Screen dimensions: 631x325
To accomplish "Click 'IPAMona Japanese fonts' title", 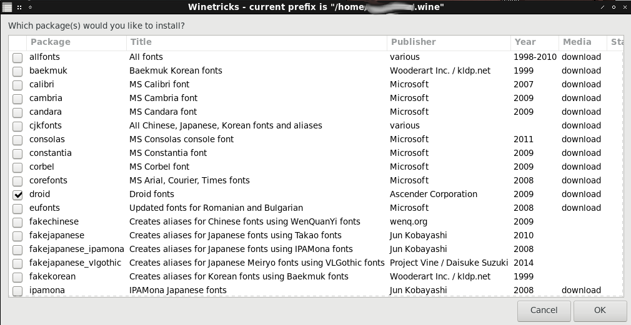I will pyautogui.click(x=178, y=291).
